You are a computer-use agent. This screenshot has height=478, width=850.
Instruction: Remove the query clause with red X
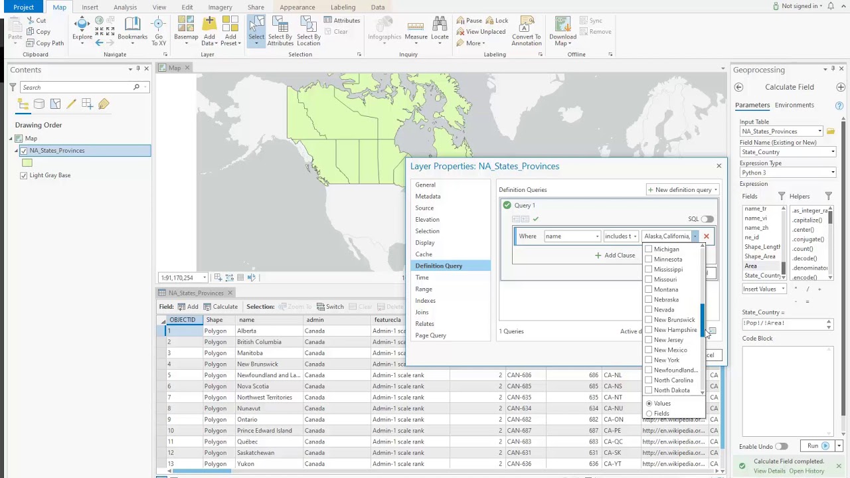click(x=706, y=236)
